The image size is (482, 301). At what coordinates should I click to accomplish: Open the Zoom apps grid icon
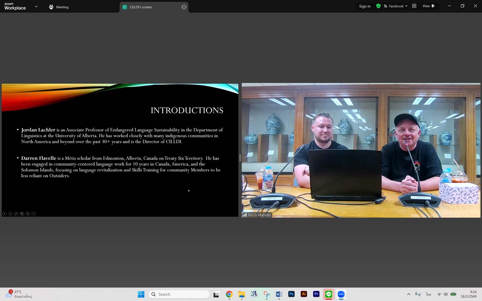414,6
